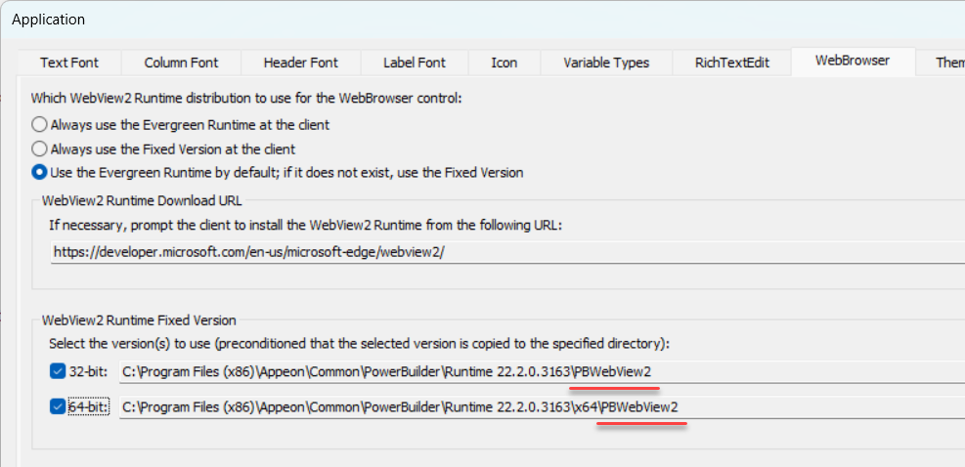Select Always use the Evergreen Runtime option

(40, 125)
